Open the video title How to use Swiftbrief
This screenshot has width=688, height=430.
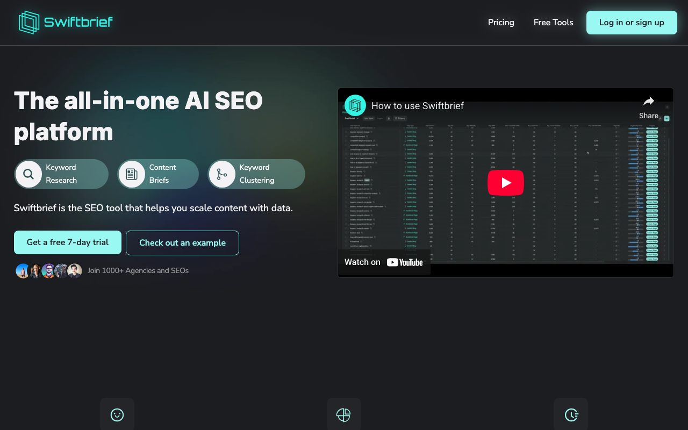coord(418,106)
